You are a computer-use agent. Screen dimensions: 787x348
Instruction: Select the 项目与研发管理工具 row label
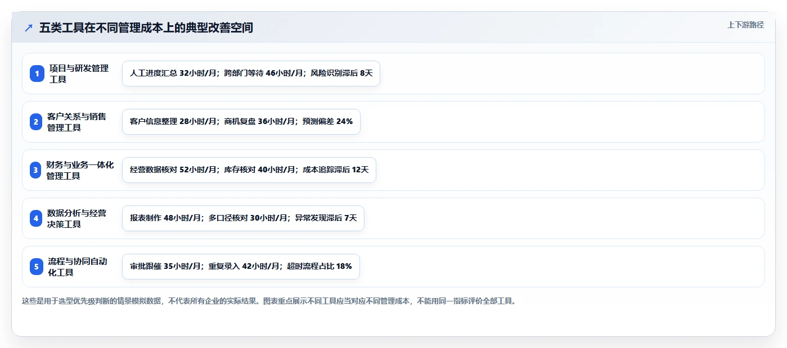click(79, 74)
